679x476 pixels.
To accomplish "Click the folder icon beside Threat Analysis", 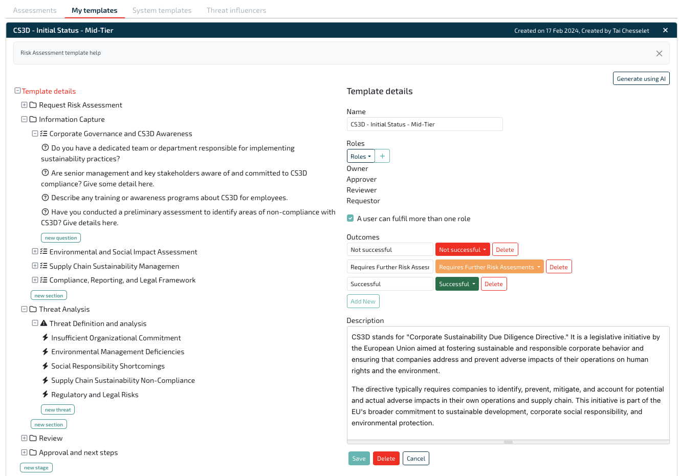I will pyautogui.click(x=33, y=309).
